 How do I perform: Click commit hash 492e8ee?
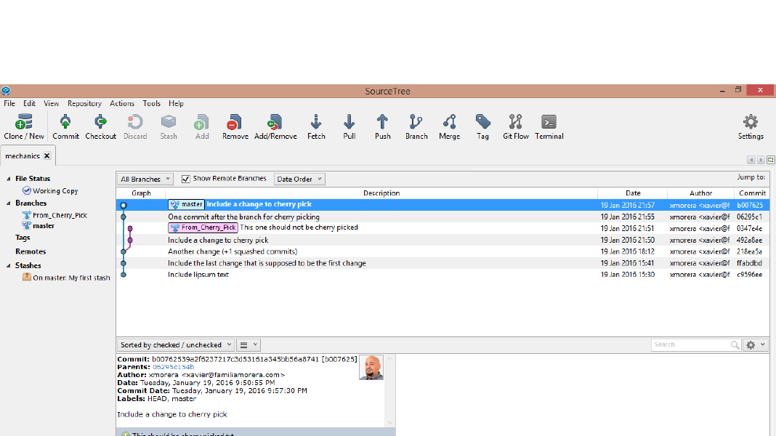(749, 240)
